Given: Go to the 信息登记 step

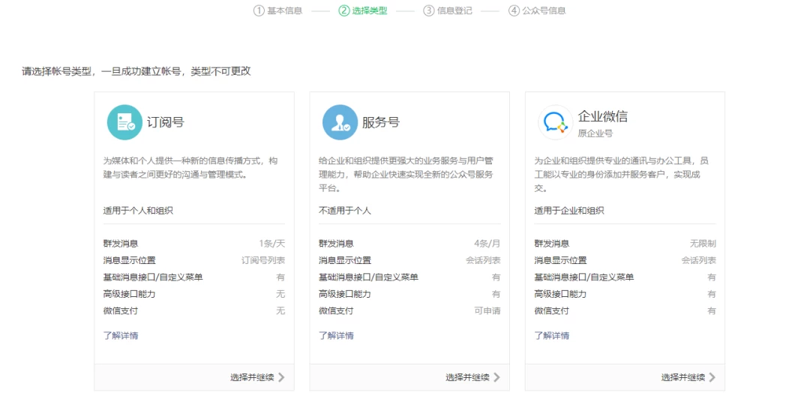Looking at the screenshot, I should 454,10.
